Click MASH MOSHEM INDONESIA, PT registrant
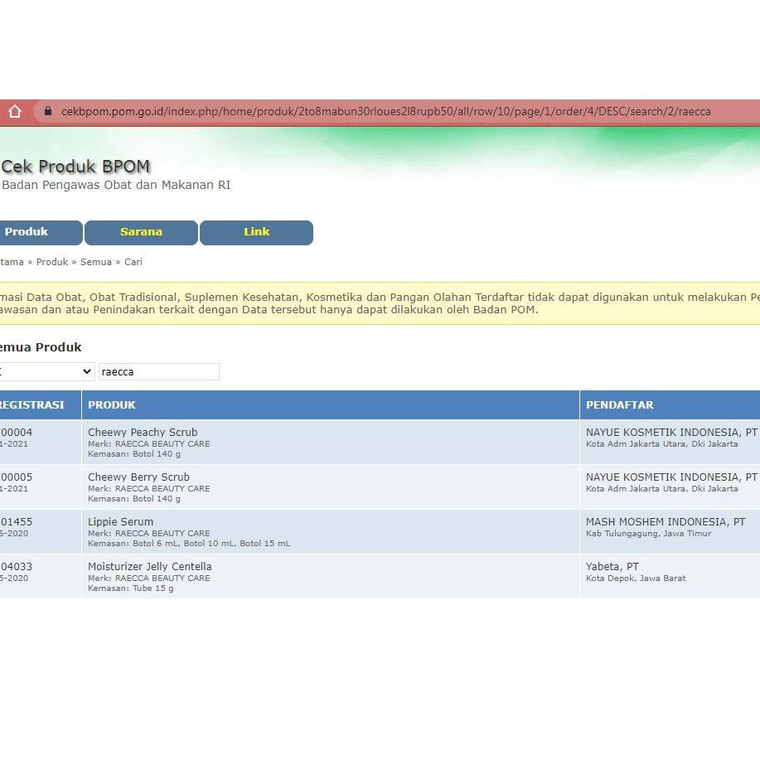The width and height of the screenshot is (760, 760). pos(666,521)
